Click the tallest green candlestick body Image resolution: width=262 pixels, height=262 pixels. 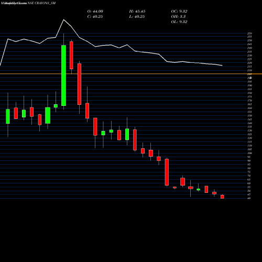click(63, 75)
